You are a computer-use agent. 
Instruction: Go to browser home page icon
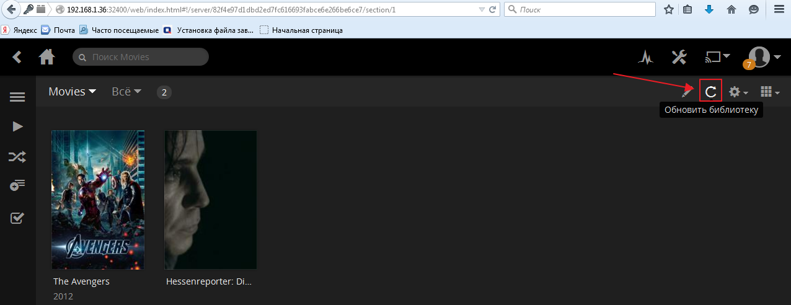click(x=731, y=10)
